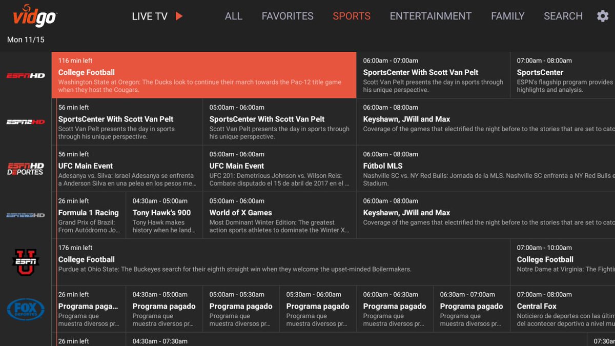
Task: Open ESPNews Keyshawn, JWill and Max
Action: tap(486, 215)
